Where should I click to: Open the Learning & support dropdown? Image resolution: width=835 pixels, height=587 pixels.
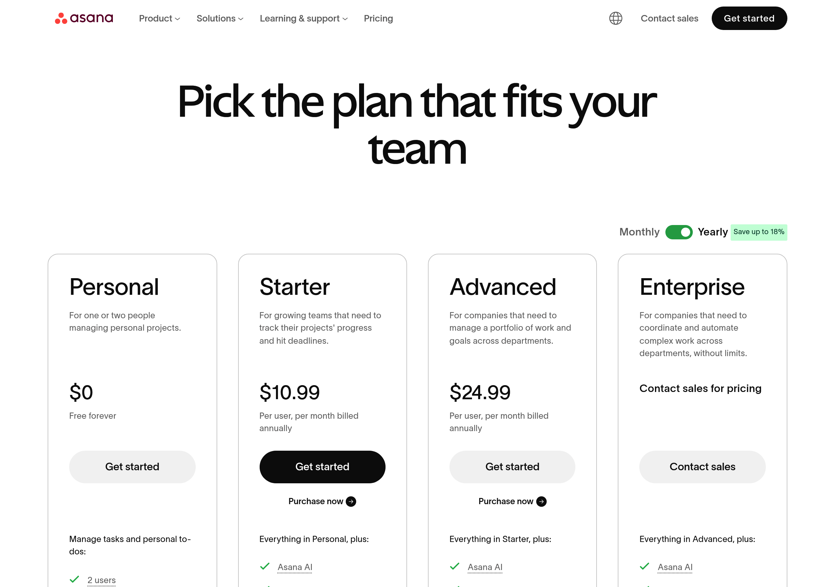[x=303, y=18]
